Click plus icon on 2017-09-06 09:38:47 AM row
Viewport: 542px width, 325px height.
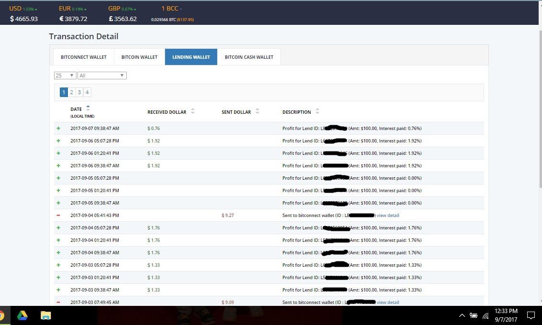tap(58, 165)
